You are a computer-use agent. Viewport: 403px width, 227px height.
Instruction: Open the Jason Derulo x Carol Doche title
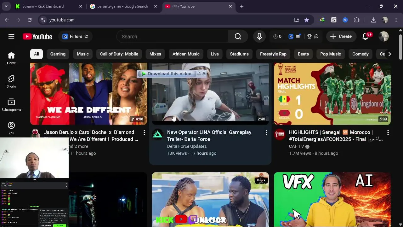point(91,136)
